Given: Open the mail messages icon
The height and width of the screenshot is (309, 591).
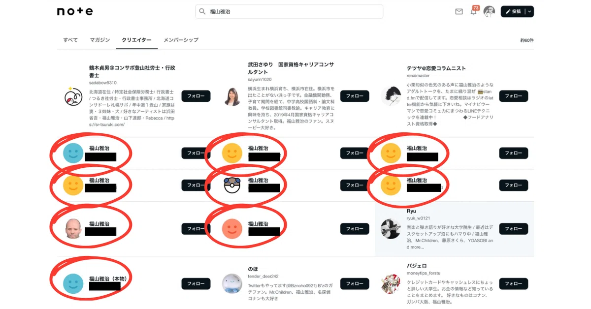Looking at the screenshot, I should pyautogui.click(x=459, y=11).
